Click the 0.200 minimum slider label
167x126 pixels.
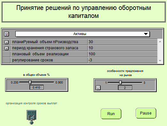pos(14,83)
